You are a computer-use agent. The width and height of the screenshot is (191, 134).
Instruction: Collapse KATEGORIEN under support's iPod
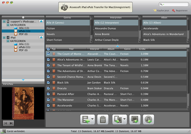click(x=8, y=25)
